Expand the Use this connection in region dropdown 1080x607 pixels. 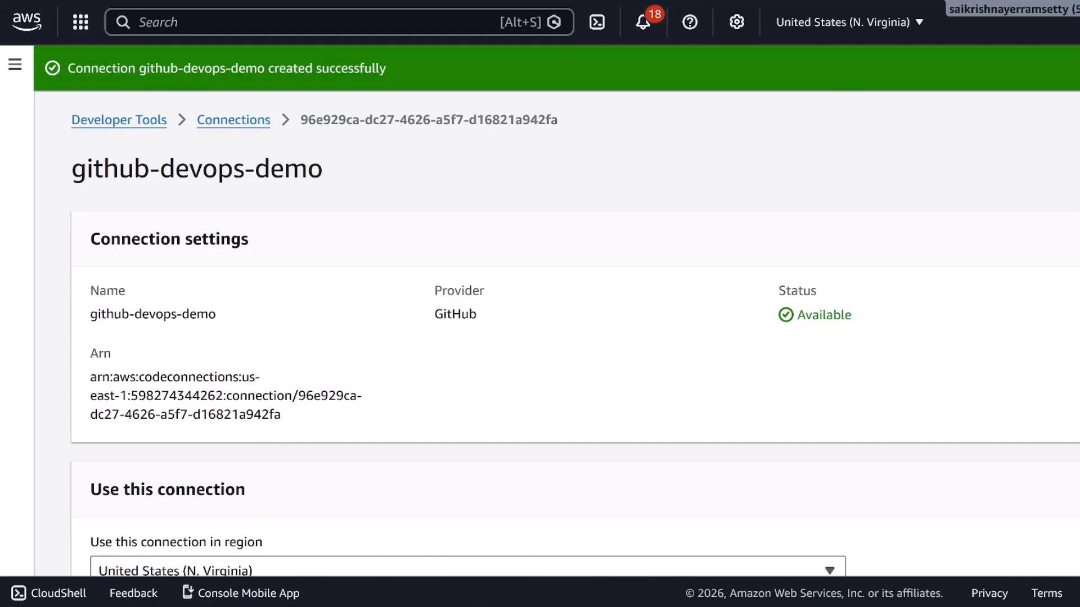(467, 567)
